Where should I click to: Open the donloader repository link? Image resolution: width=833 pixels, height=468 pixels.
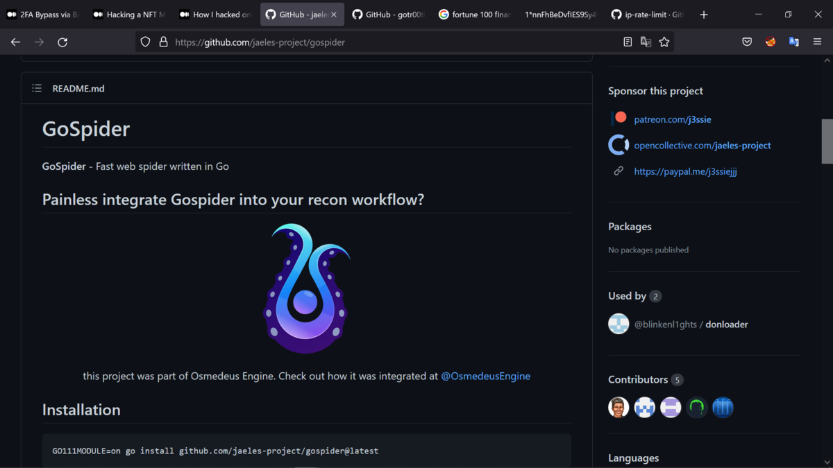pyautogui.click(x=727, y=324)
